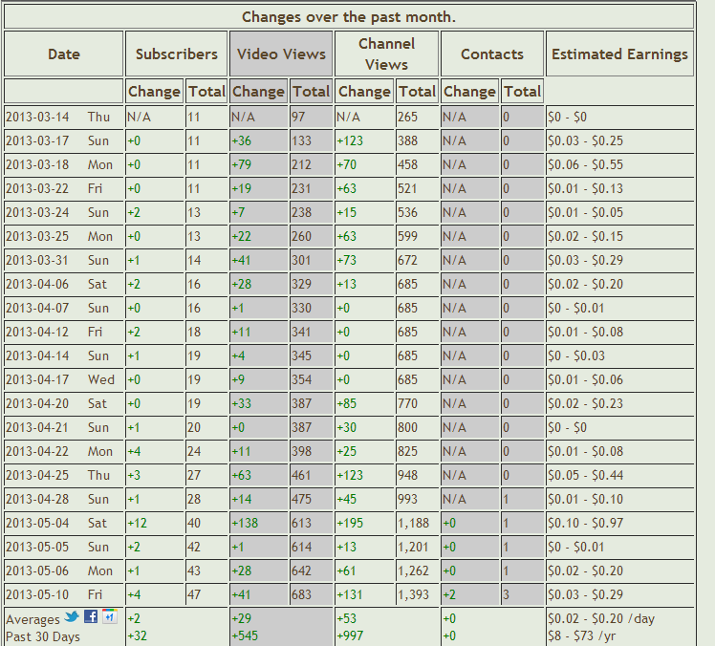The image size is (715, 646).
Task: Click 30-day subscribers total +32
Action: point(138,635)
